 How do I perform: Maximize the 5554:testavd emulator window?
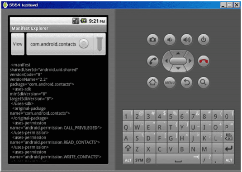[x=229, y=5]
